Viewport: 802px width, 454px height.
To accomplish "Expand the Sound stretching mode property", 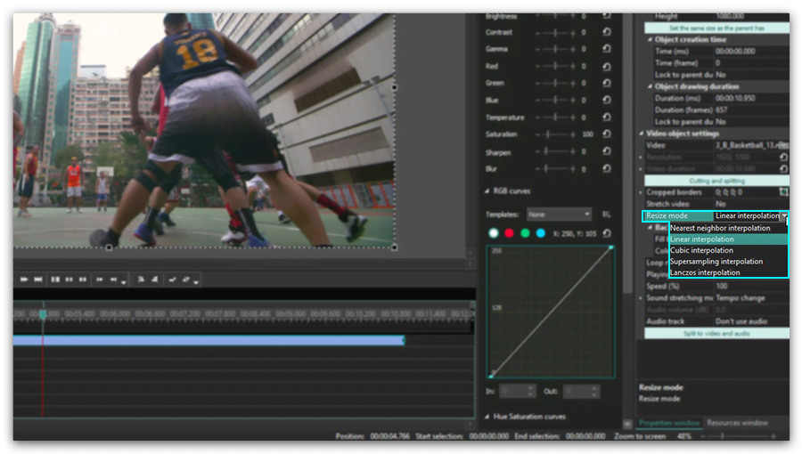I will click(641, 298).
